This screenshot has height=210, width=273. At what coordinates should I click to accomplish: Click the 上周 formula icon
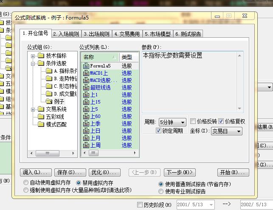point(86,145)
